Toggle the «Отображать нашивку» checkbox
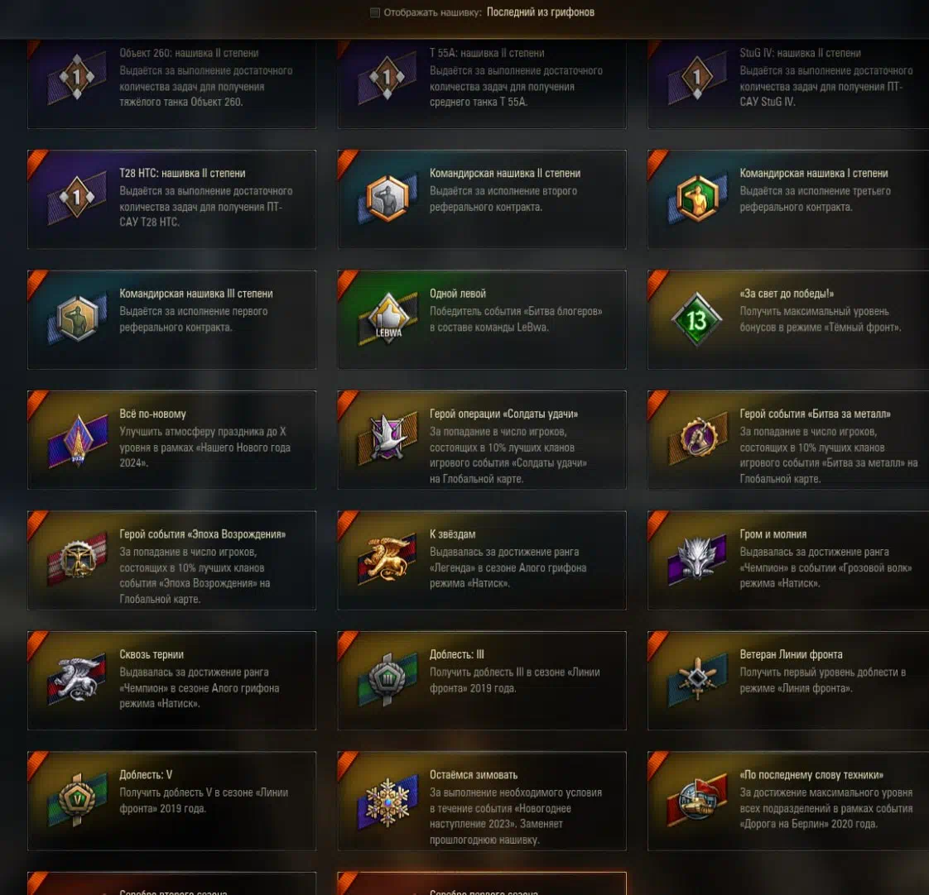The image size is (929, 895). [374, 12]
